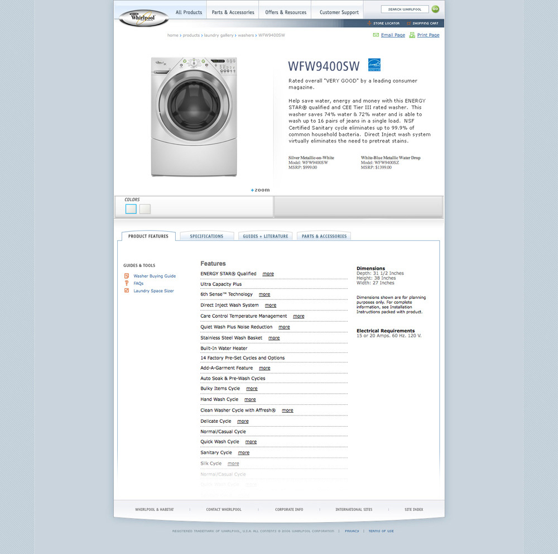Image resolution: width=558 pixels, height=554 pixels.
Task: Expand more for 6th Sense Technology
Action: 264,294
